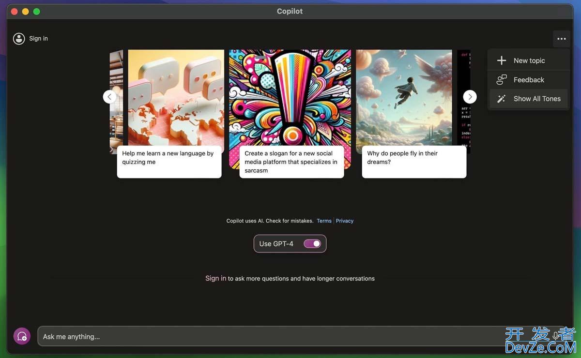Viewport: 581px width, 358px height.
Task: Click the pink Sign in link above the input
Action: click(x=215, y=278)
